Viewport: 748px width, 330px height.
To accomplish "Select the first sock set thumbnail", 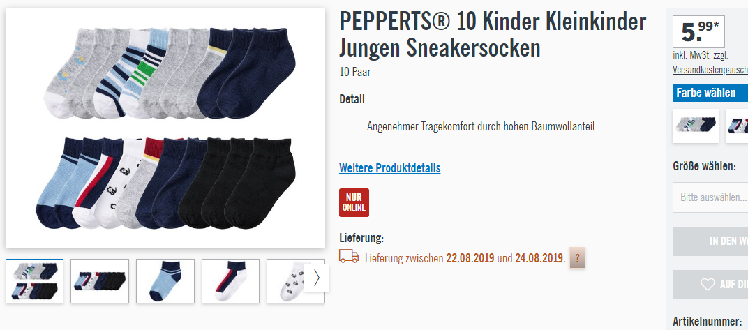I will tap(34, 281).
